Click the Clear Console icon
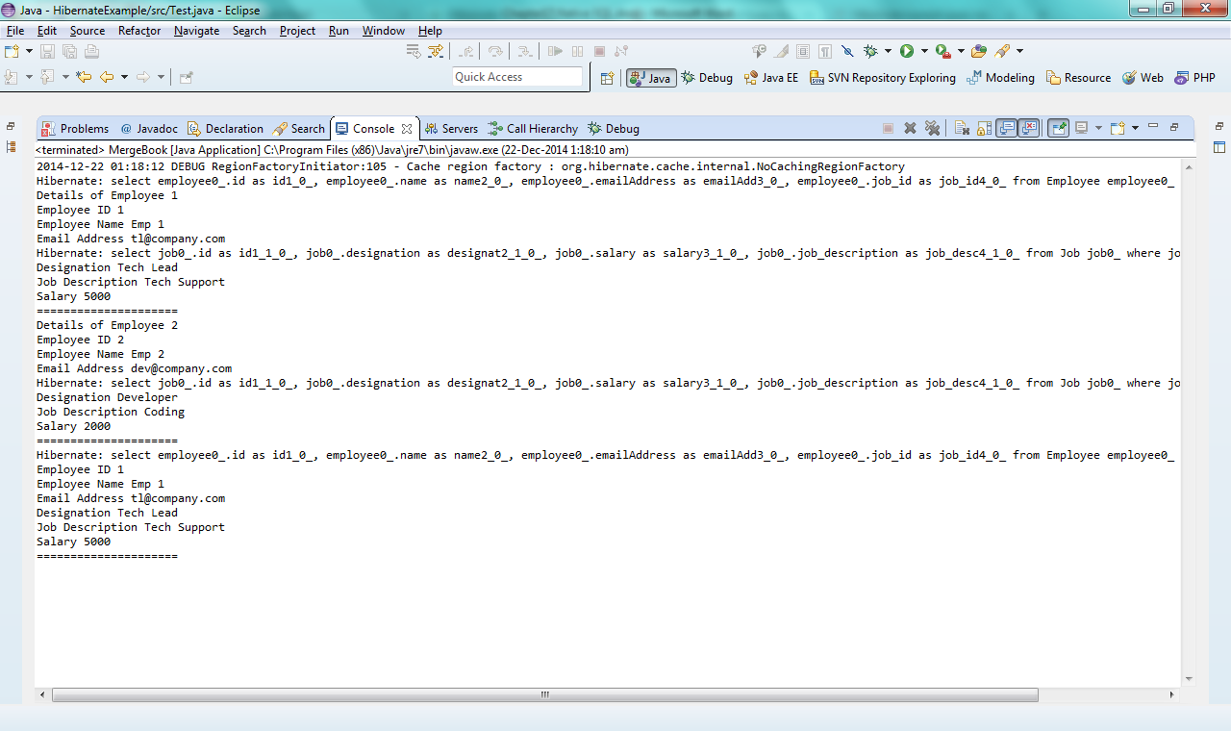Screen dimensions: 1231x731 (962, 128)
